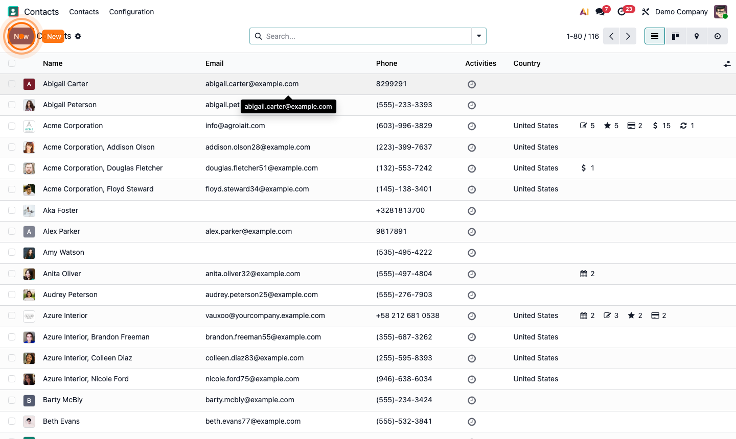Open the developer tools wrench icon
The height and width of the screenshot is (439, 736).
click(645, 11)
